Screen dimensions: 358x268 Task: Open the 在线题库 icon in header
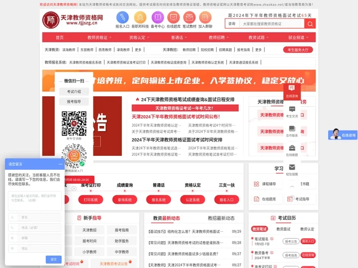tap(174, 17)
